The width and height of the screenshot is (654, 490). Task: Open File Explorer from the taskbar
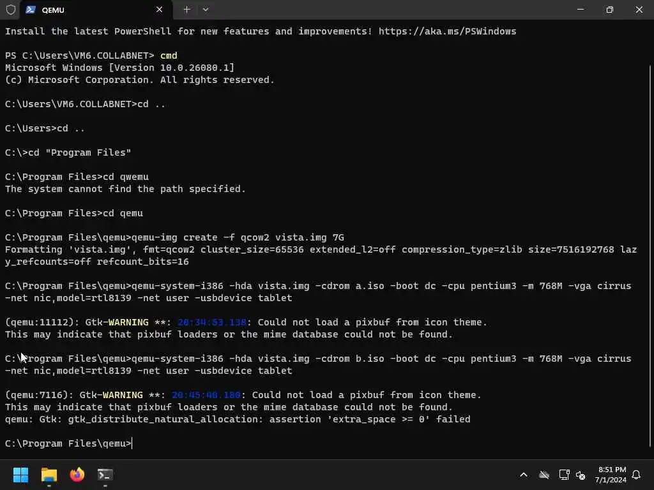click(x=49, y=475)
